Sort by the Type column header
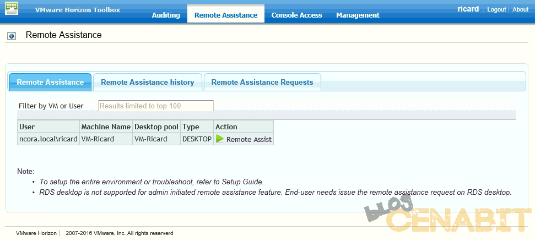The image size is (535, 241). [197, 127]
